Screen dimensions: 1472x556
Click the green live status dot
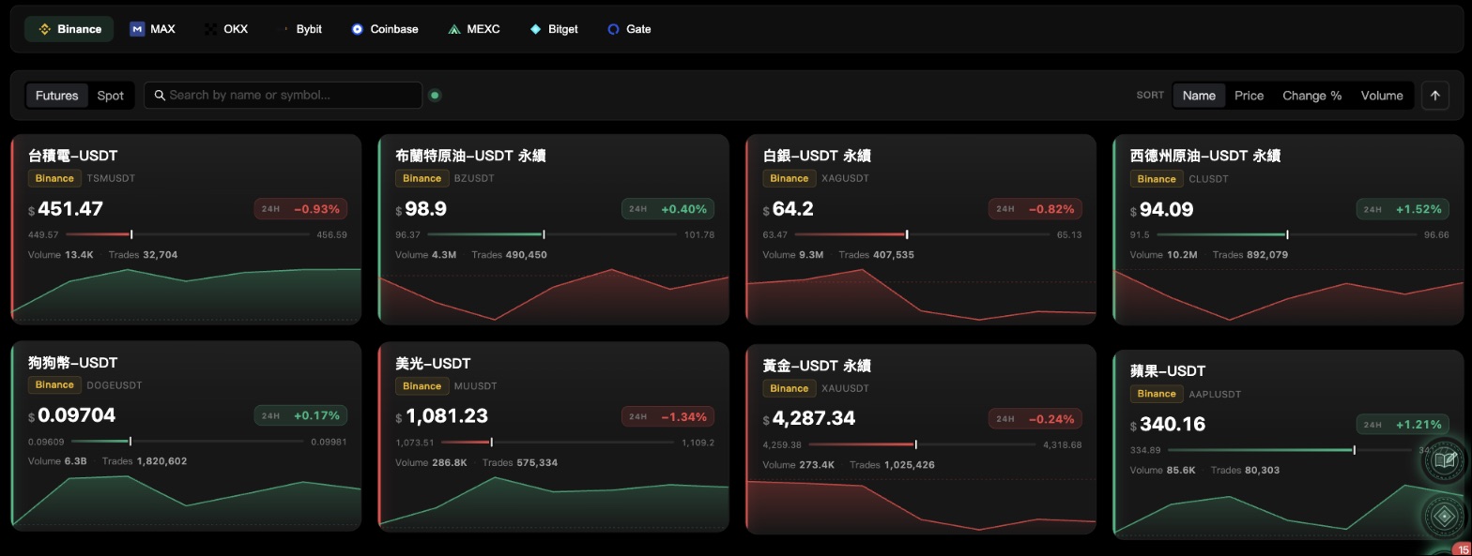pyautogui.click(x=435, y=95)
